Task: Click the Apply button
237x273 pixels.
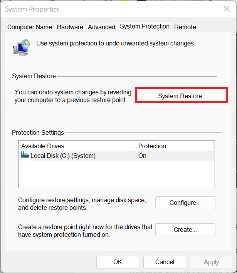Action: tap(211, 262)
